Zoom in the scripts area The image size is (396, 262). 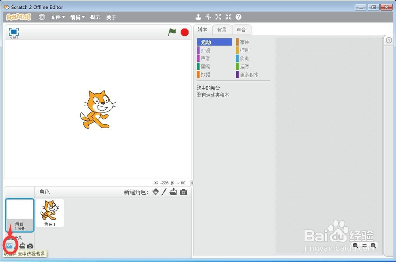[373, 246]
